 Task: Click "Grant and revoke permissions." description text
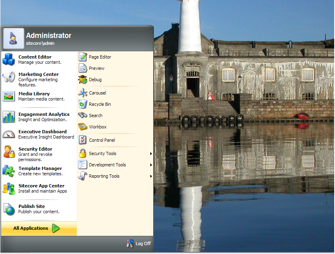[x=35, y=157]
